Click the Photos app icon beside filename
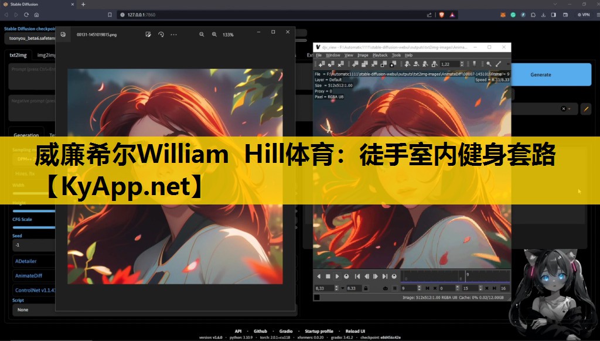Viewport: 600px width, 341px height. 63,35
